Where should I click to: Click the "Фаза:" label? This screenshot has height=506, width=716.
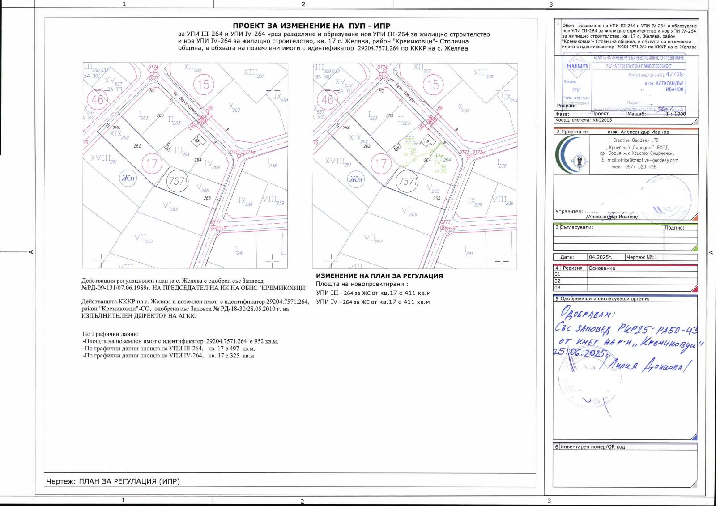pos(563,114)
